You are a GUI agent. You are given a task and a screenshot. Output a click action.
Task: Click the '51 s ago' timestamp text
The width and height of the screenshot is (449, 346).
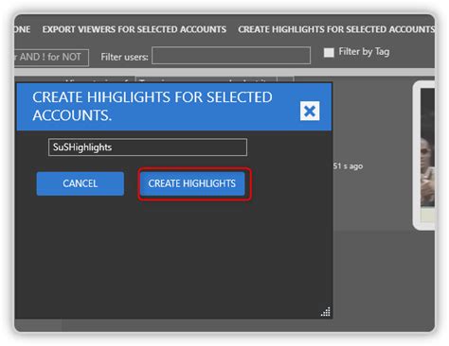pos(348,166)
